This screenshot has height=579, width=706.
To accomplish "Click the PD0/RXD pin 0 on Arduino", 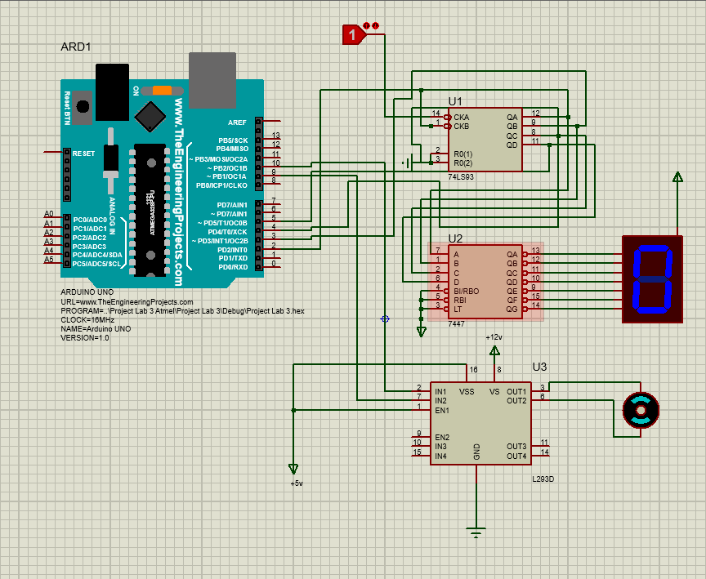I will click(x=271, y=267).
